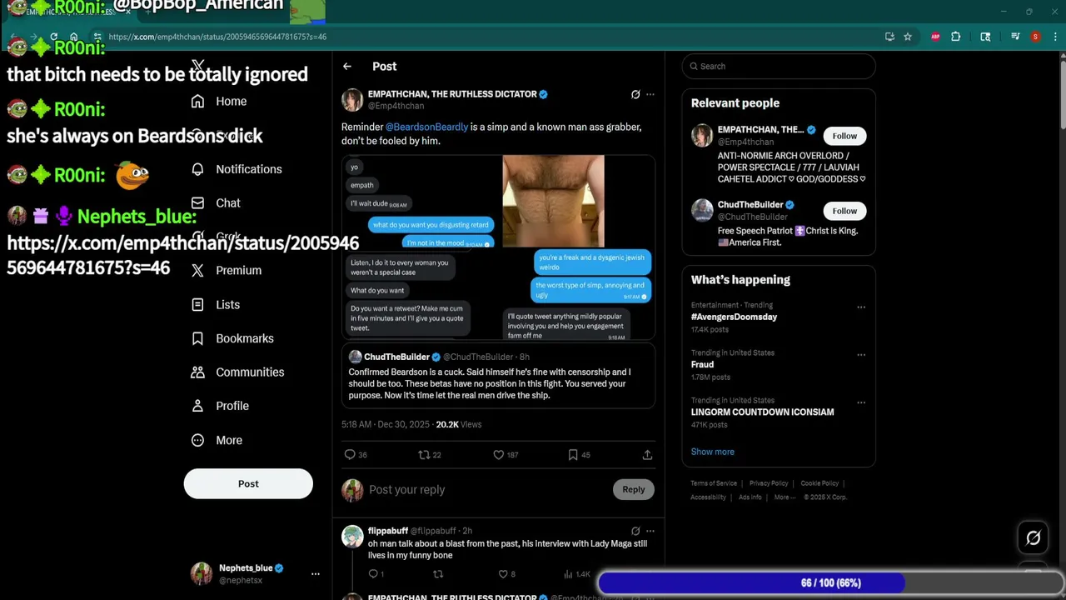Click the Reply button

coord(634,490)
